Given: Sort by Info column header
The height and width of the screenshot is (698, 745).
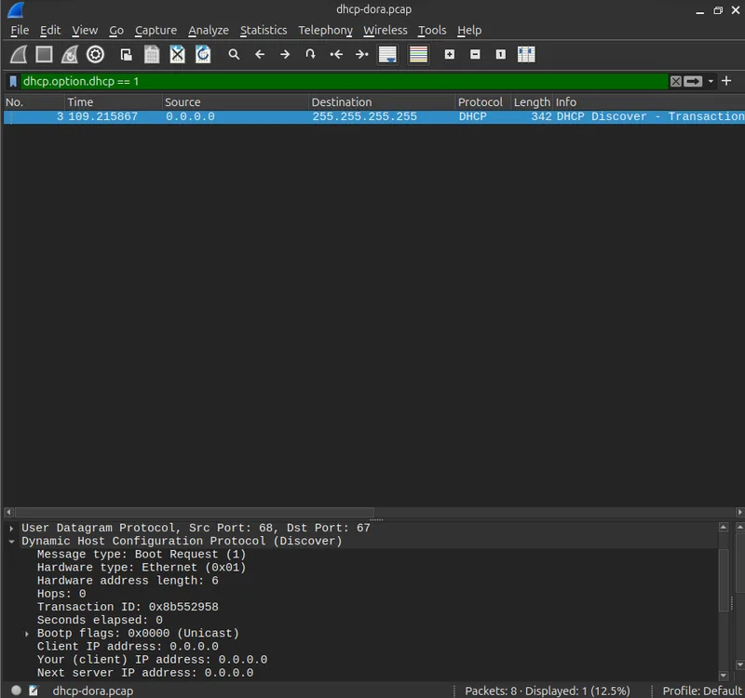Looking at the screenshot, I should tap(648, 102).
